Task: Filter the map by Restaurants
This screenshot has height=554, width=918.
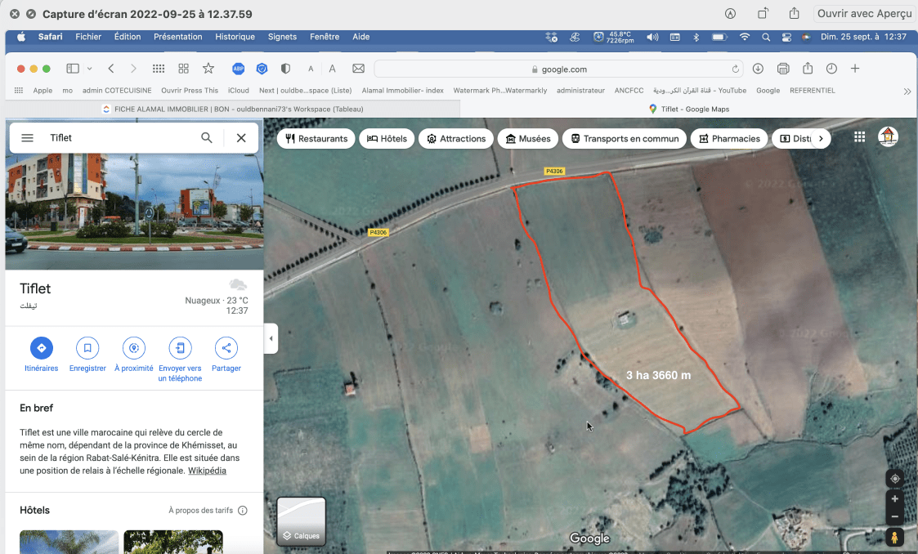Action: click(316, 139)
